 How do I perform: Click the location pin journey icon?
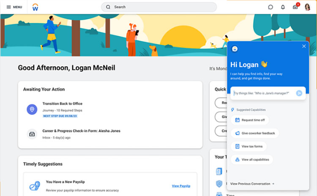pos(32,109)
